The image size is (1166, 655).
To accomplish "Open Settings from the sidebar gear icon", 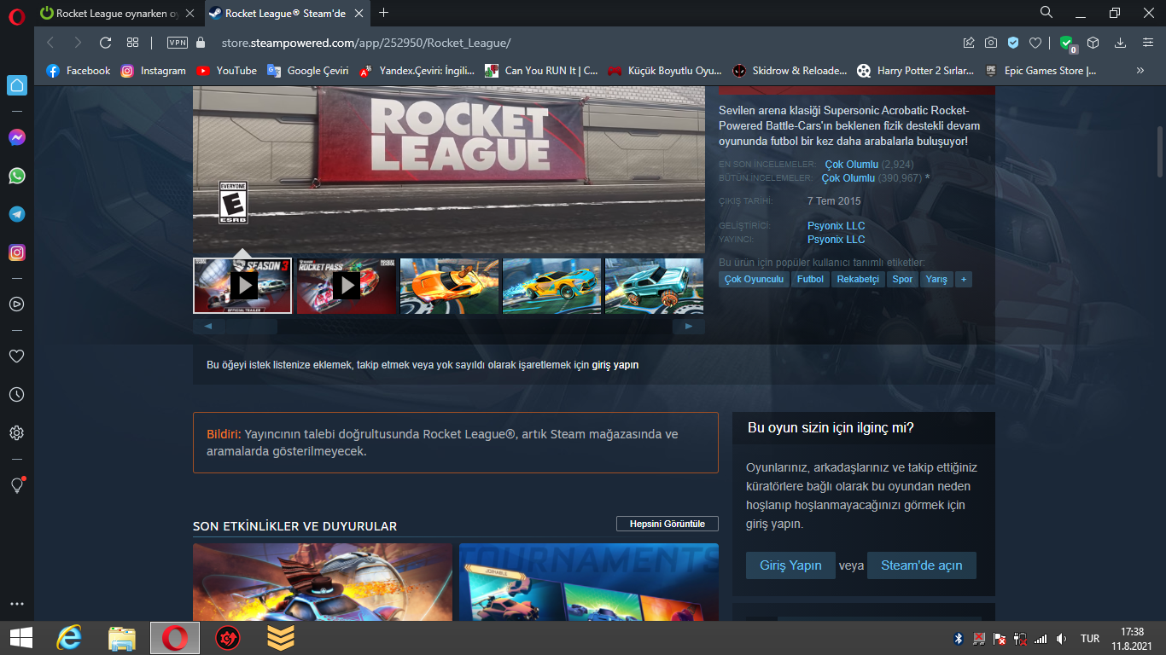I will point(16,433).
